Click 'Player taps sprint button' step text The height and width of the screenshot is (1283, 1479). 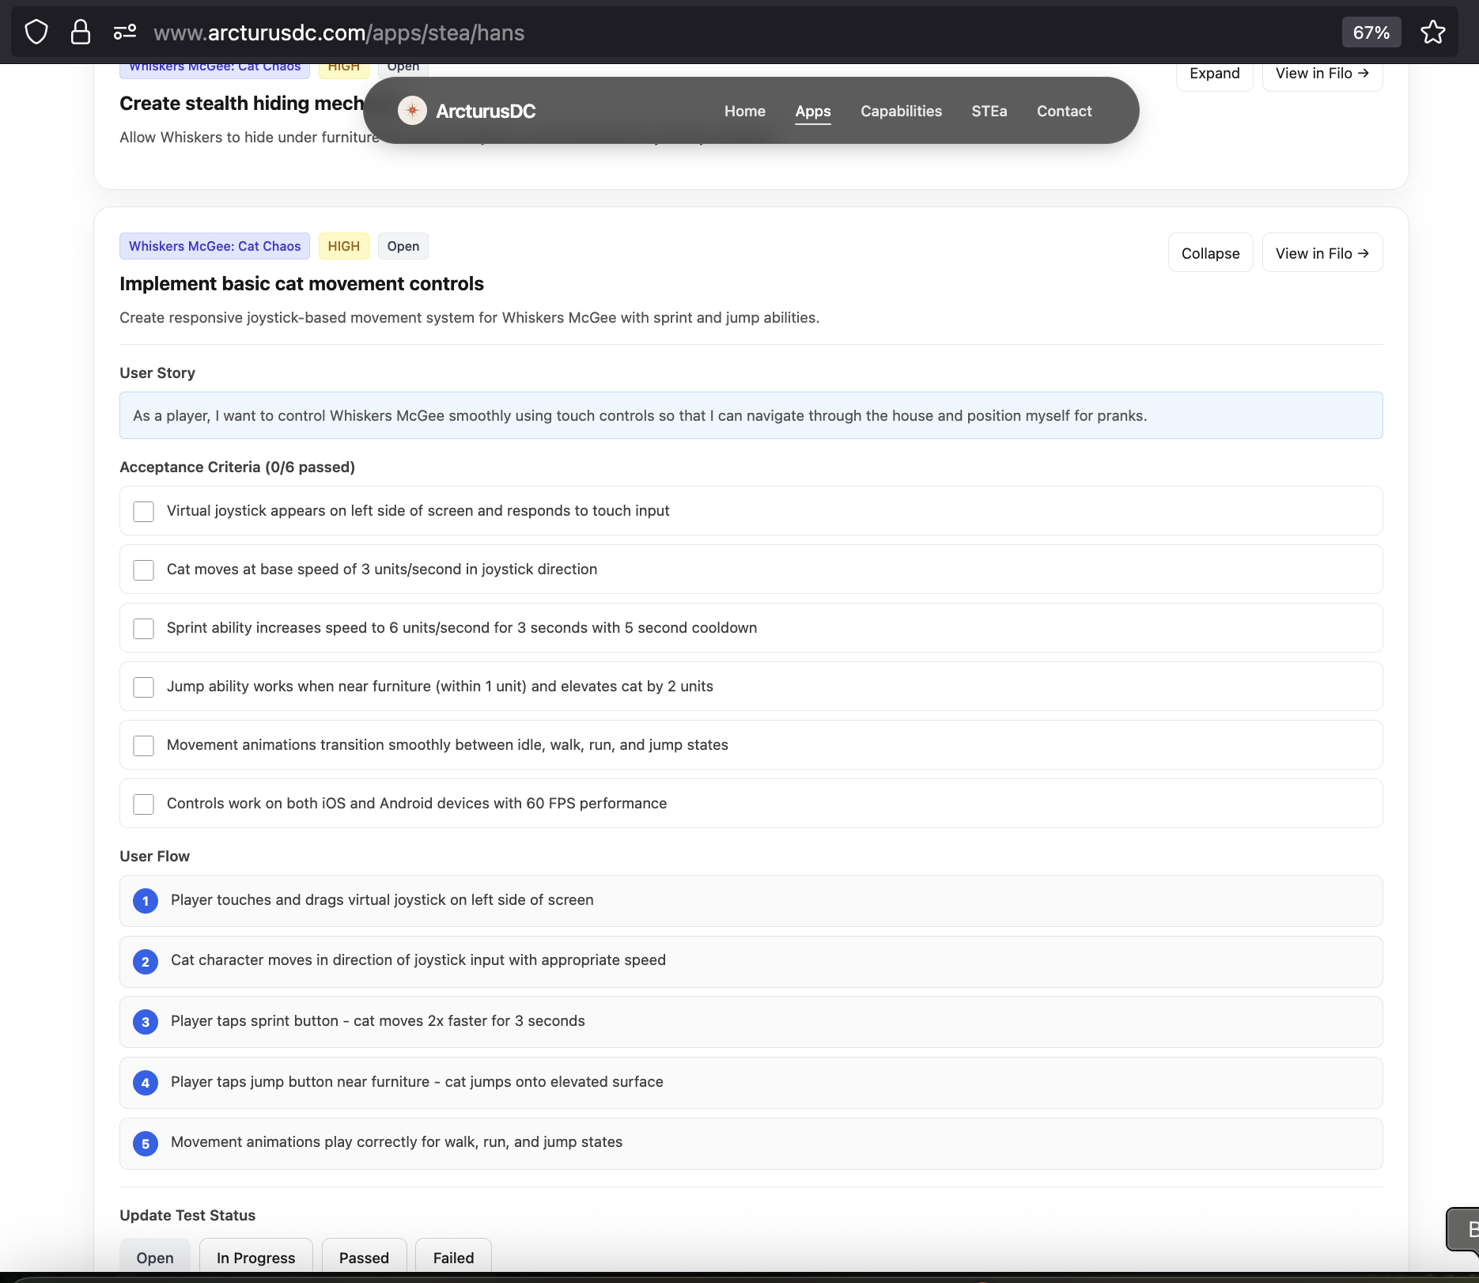[x=378, y=1021]
